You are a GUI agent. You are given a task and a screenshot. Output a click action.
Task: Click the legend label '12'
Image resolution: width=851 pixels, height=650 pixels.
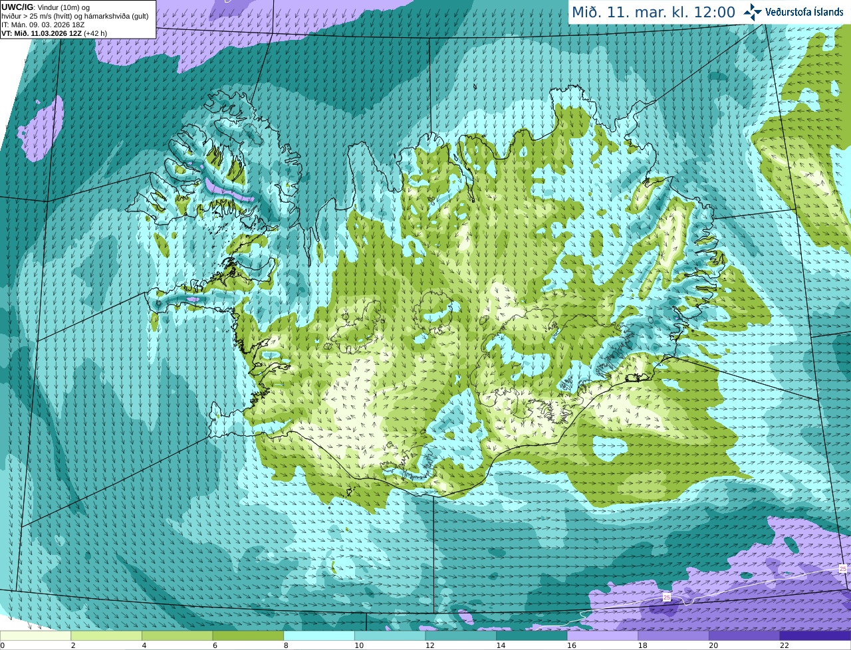[430, 645]
